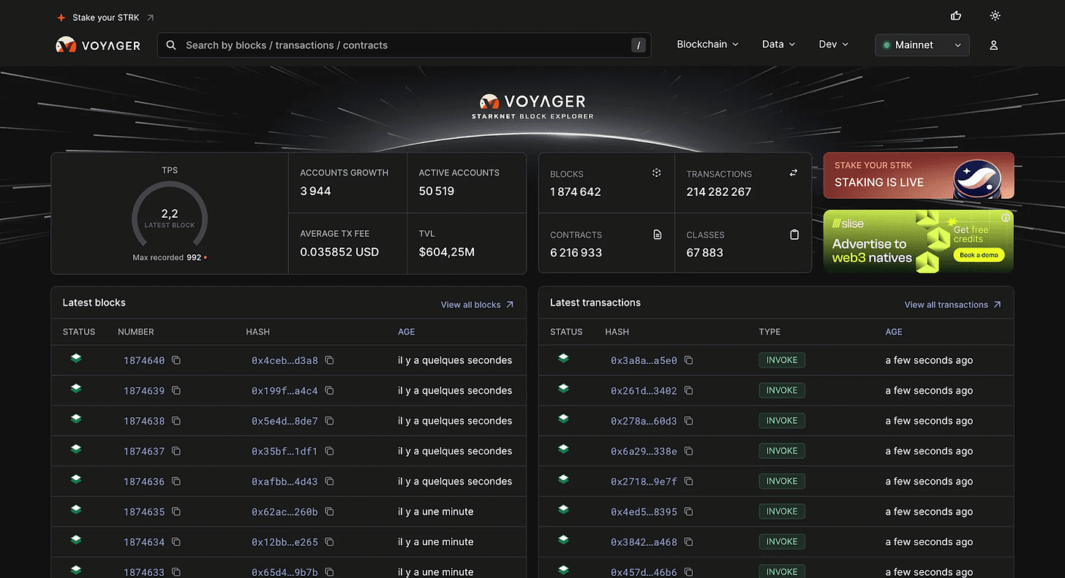This screenshot has height=578, width=1065.
Task: Copy transaction hash 0x2718…9e7f
Action: click(688, 482)
